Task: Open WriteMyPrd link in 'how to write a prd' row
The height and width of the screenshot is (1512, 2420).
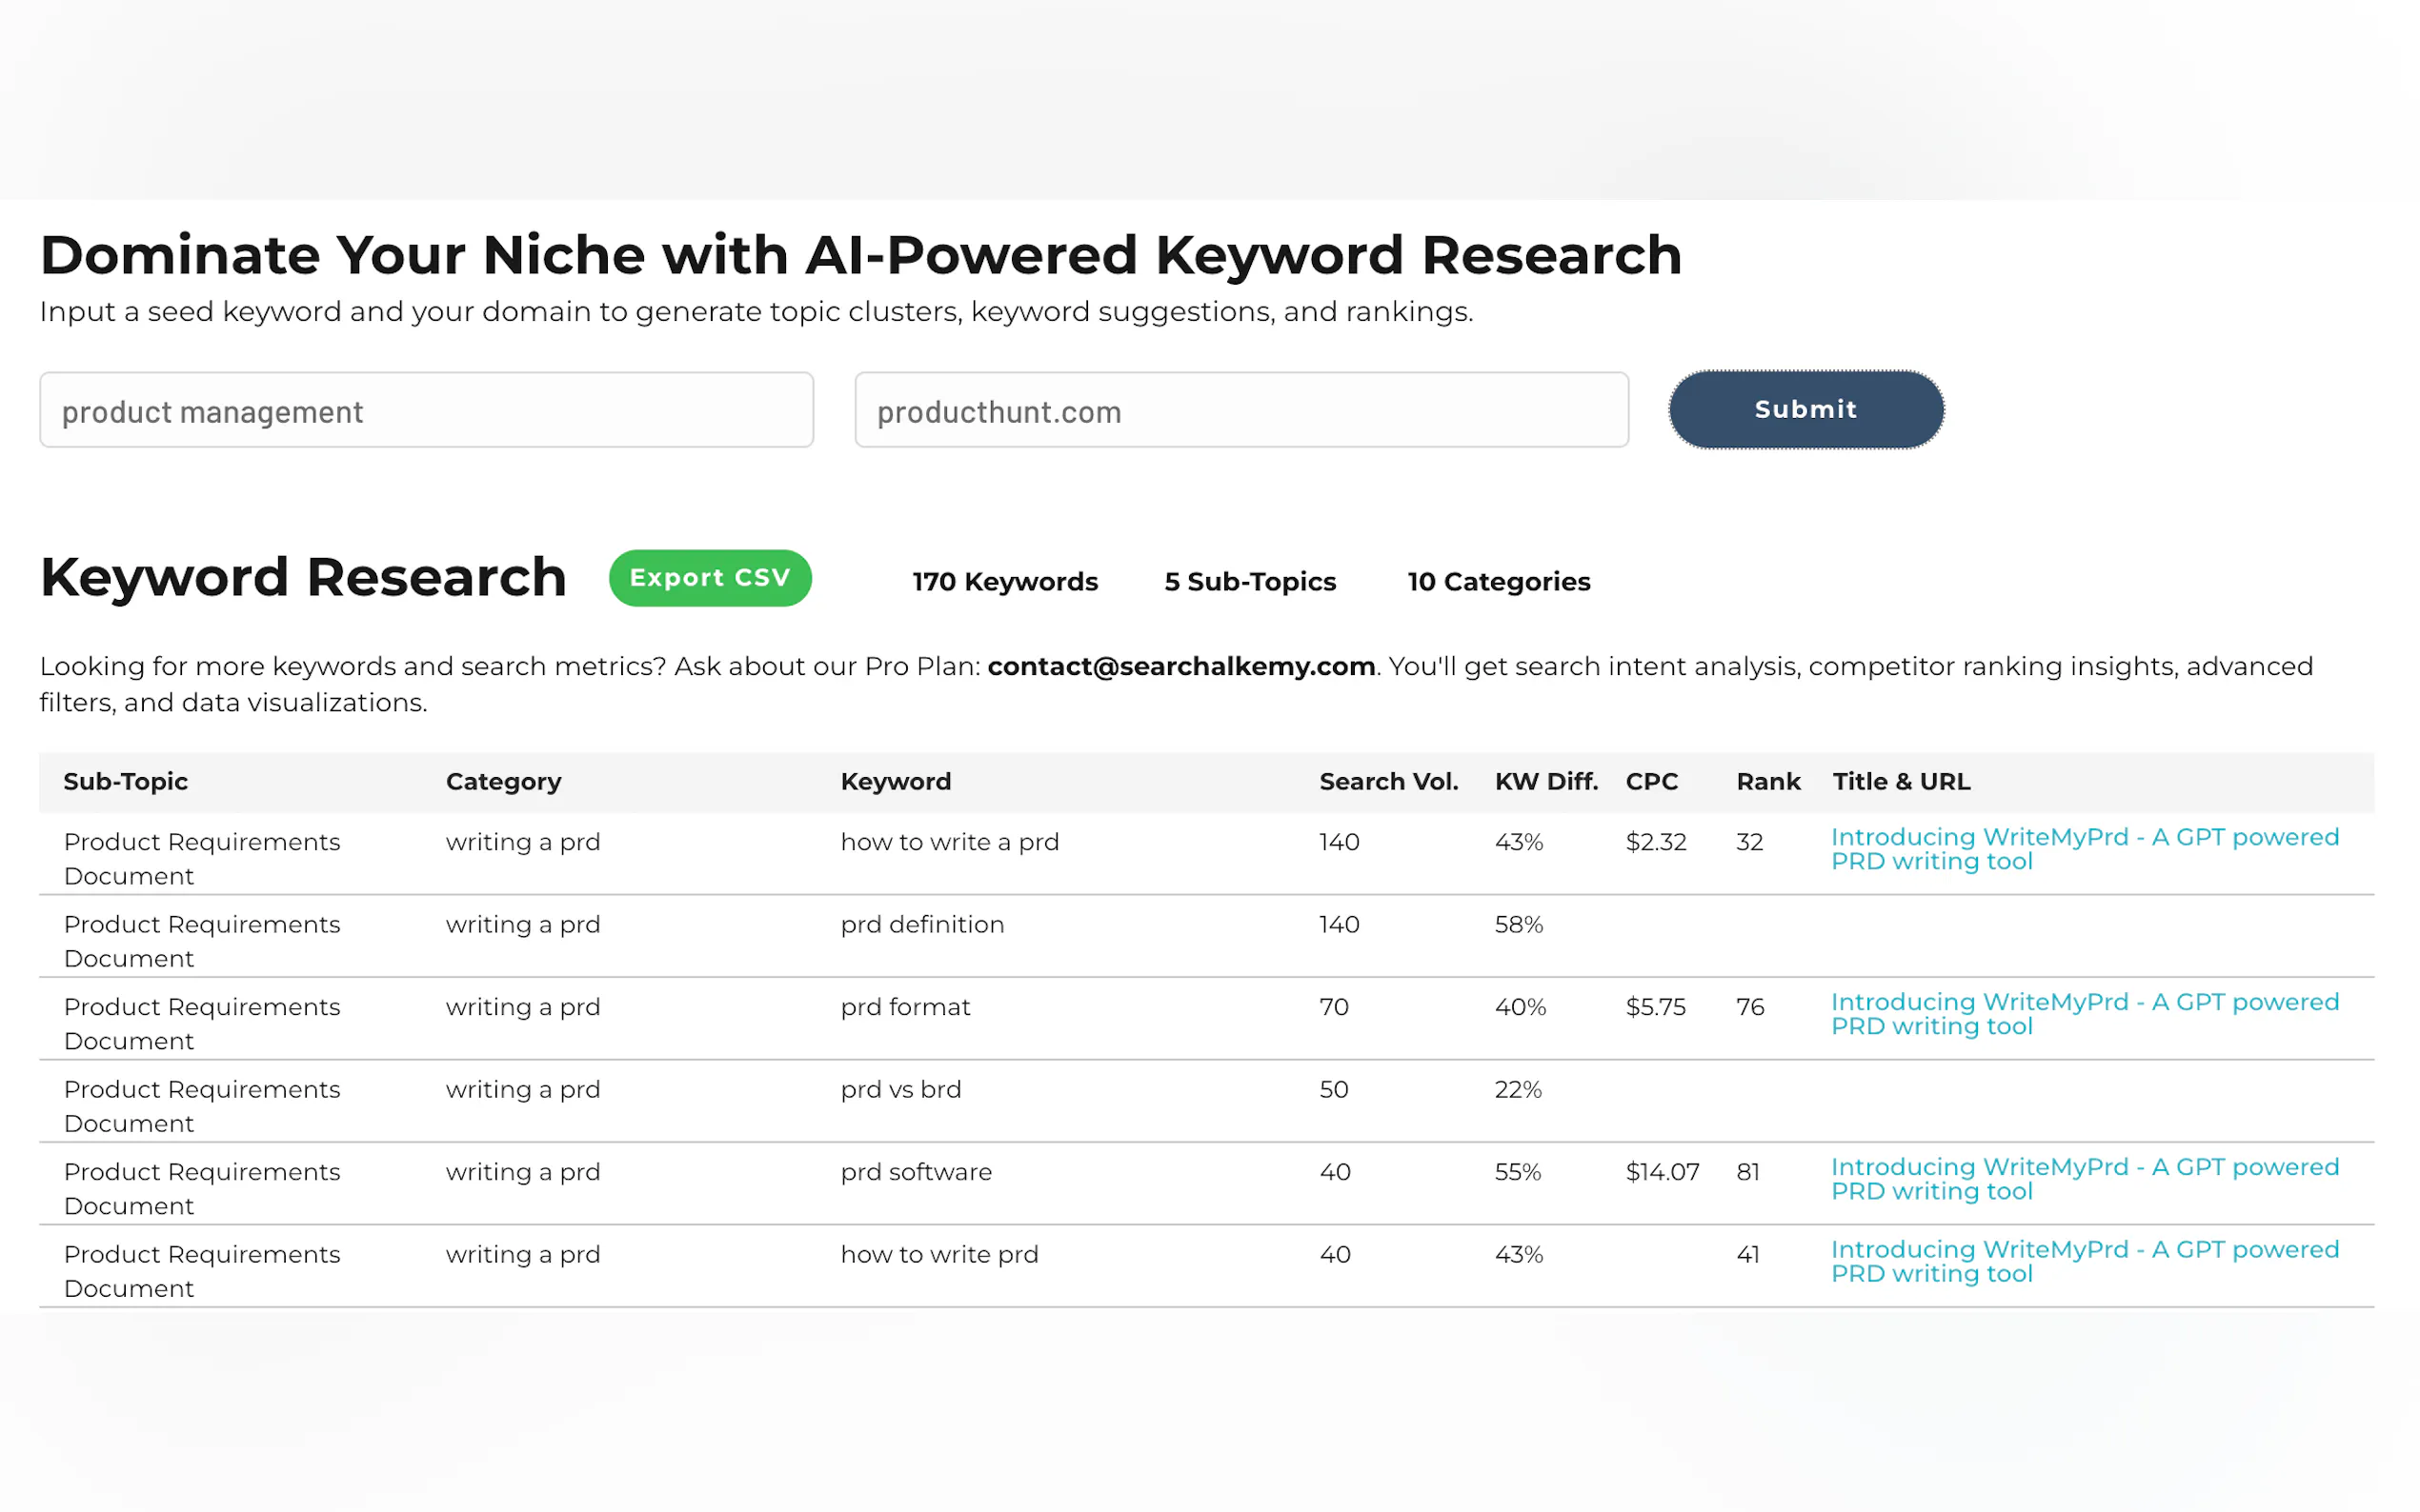Action: click(2084, 849)
